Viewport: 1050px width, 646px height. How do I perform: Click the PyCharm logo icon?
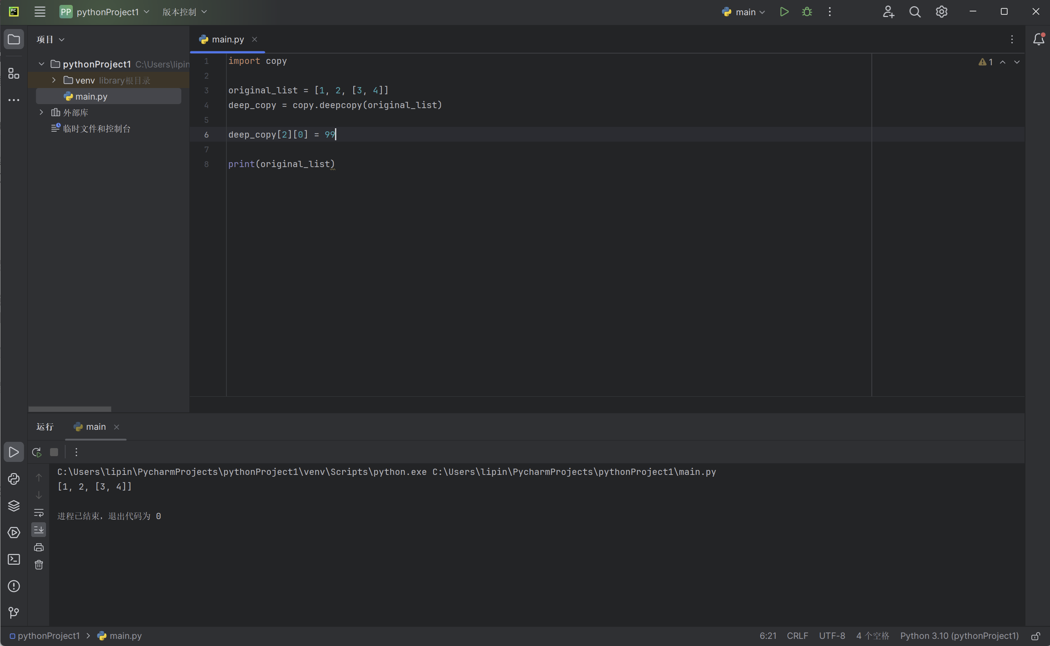click(x=14, y=12)
